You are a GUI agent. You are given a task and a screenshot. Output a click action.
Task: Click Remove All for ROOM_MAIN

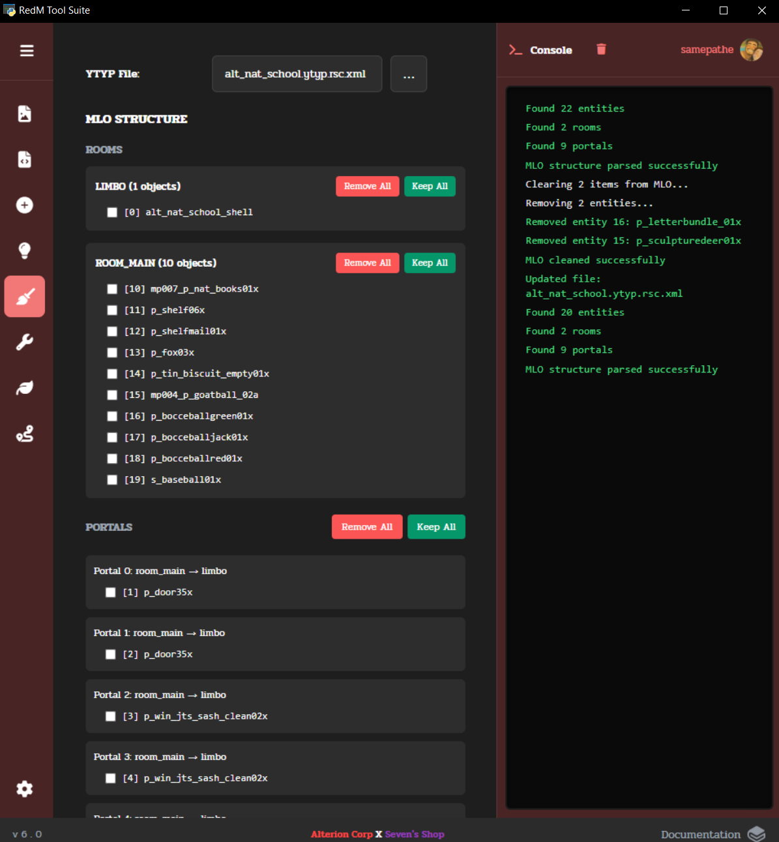(367, 263)
